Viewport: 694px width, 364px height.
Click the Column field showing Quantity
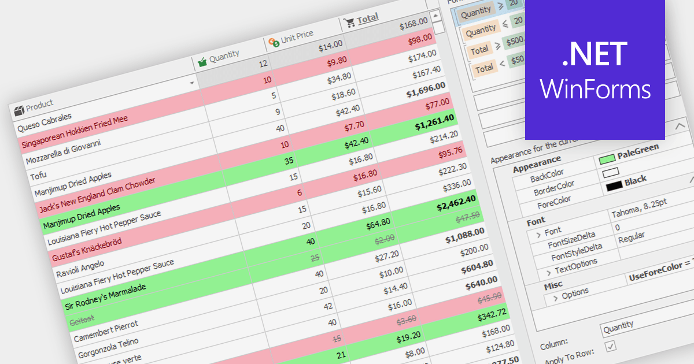[647, 326]
